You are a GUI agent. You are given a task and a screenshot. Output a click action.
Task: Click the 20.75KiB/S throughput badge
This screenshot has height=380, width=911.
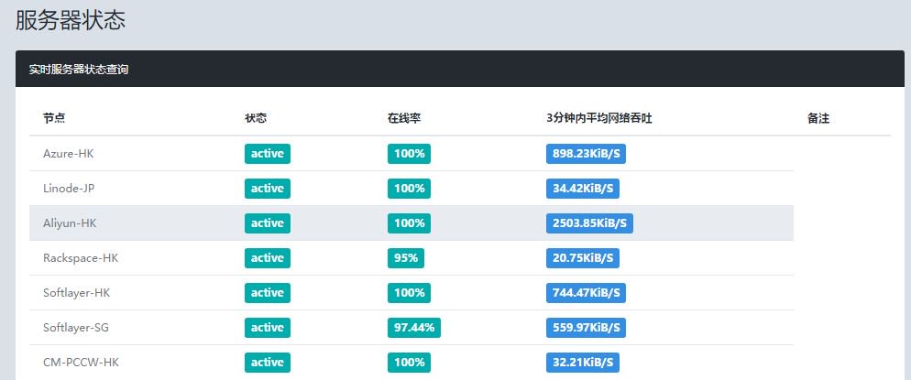[583, 258]
